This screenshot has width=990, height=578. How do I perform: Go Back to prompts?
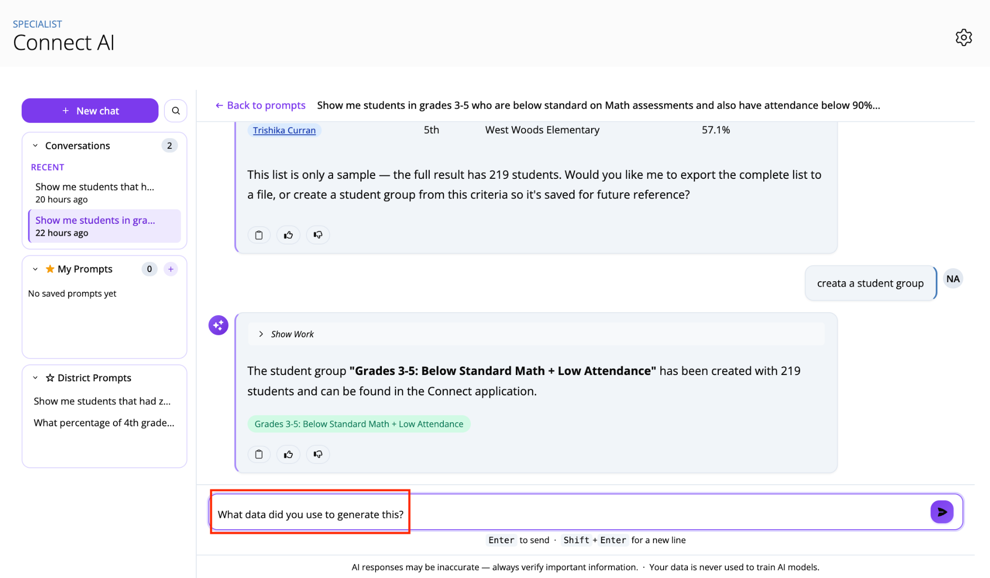coord(261,105)
